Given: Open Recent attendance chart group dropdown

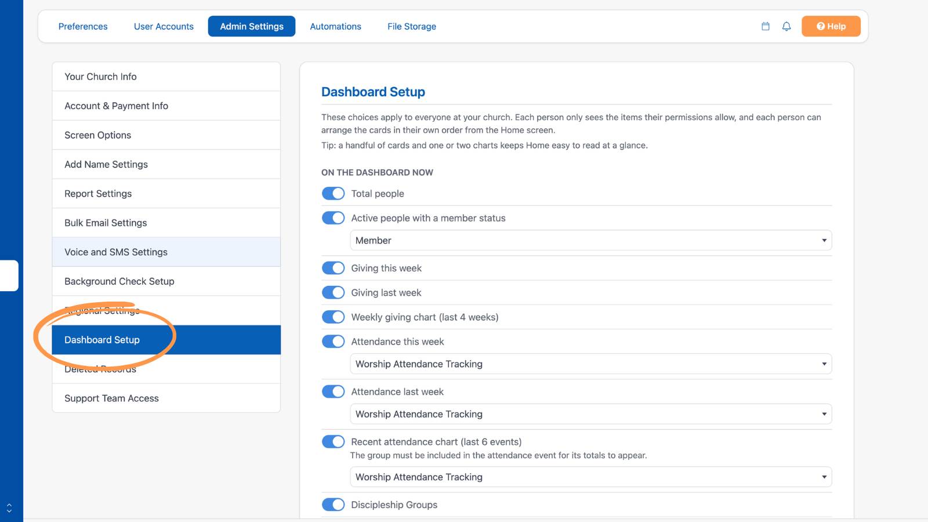Looking at the screenshot, I should [x=591, y=477].
